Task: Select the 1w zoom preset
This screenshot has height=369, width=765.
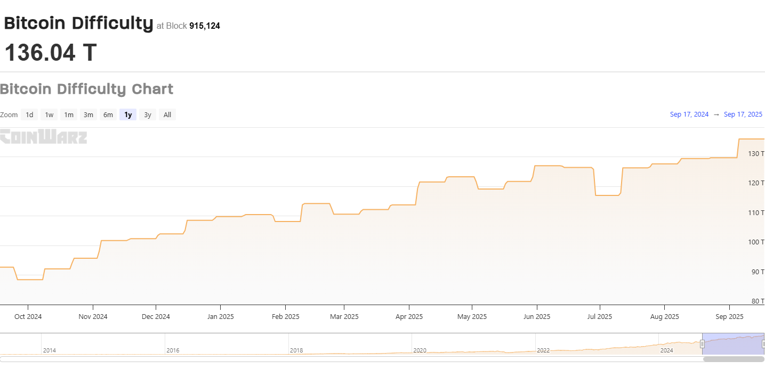Action: tap(49, 114)
